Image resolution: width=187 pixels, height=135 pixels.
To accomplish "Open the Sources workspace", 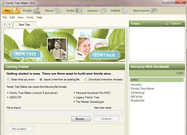I will (x=97, y=11).
